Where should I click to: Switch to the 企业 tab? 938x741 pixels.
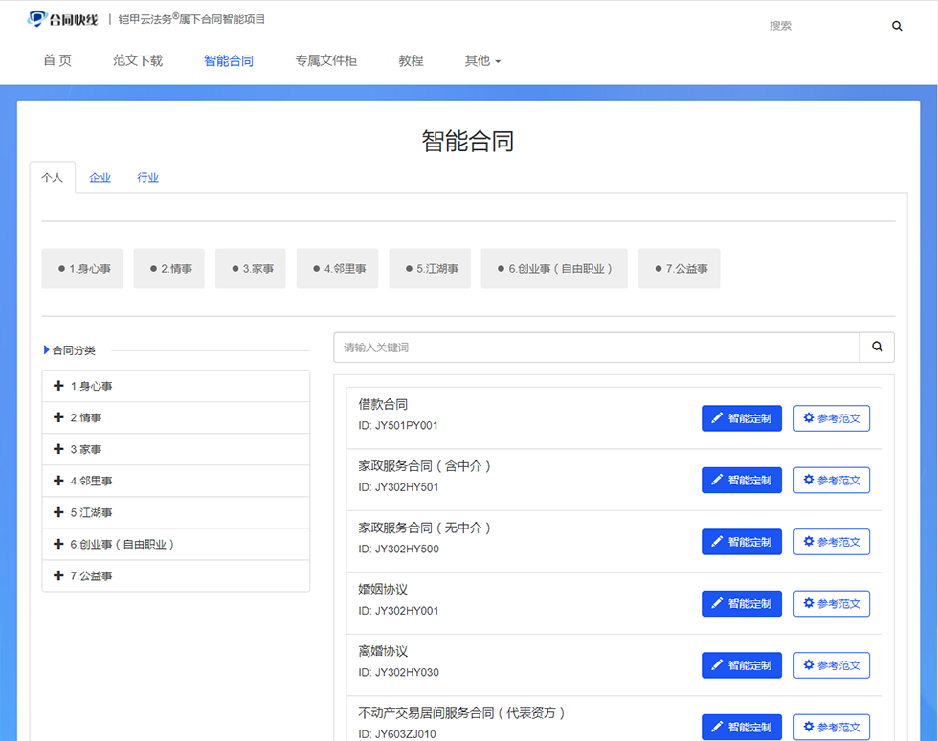100,178
